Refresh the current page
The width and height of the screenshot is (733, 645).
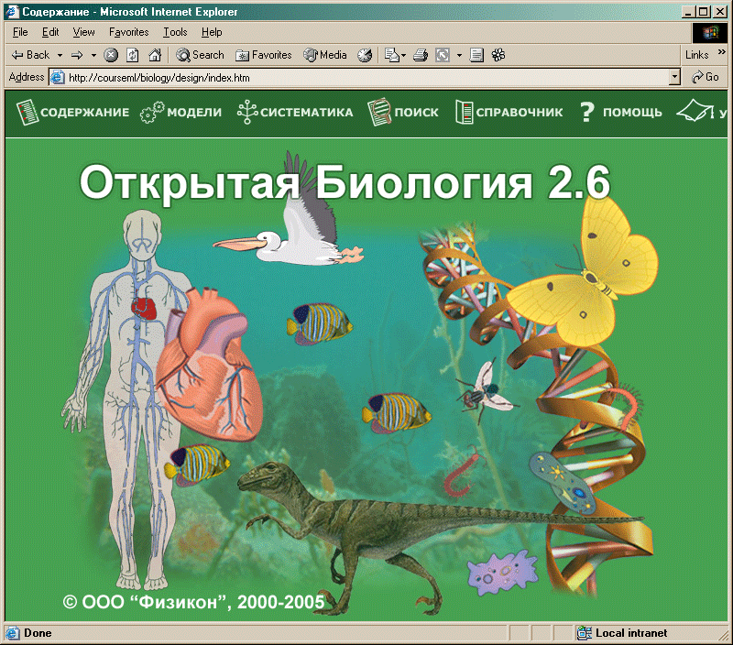133,55
